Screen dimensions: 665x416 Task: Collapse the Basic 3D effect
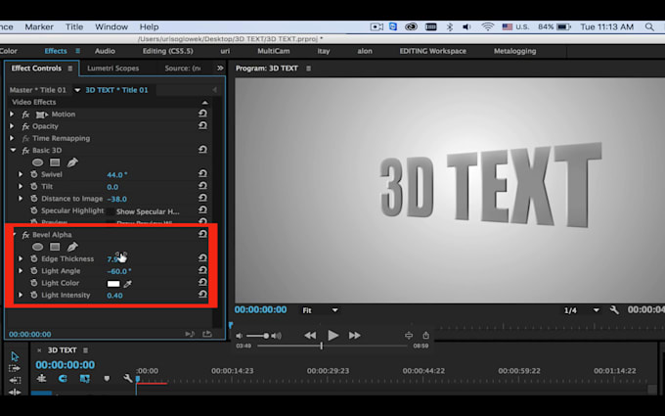[13, 151]
